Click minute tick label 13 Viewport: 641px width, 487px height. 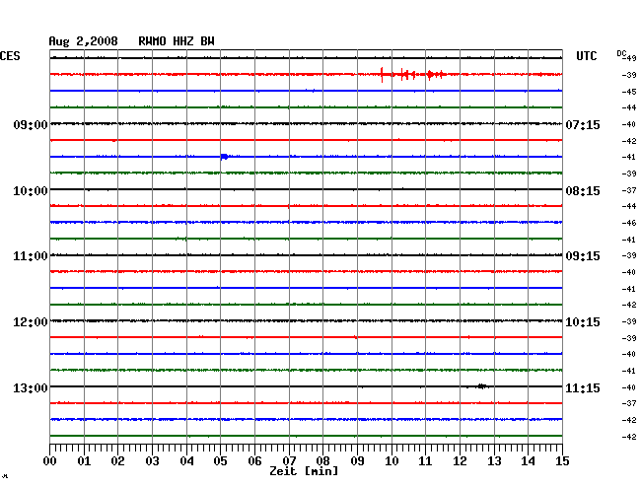[x=494, y=460]
